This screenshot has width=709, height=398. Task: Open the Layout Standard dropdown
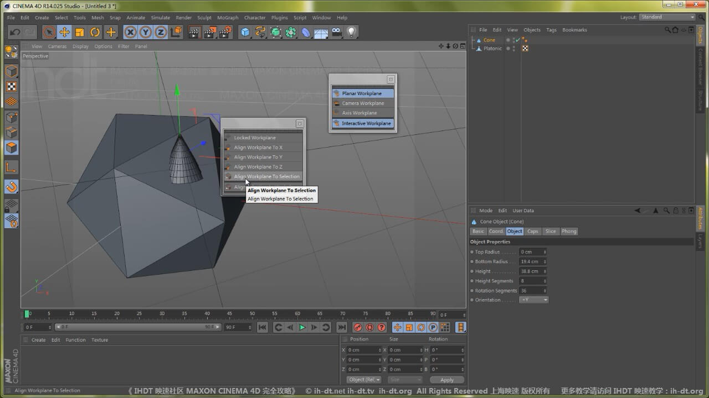coord(667,17)
